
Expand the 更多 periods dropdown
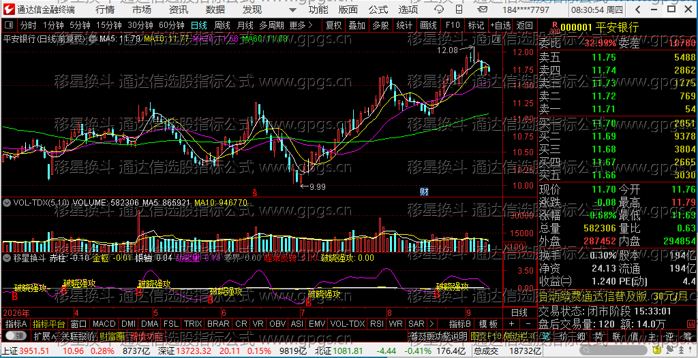click(301, 25)
